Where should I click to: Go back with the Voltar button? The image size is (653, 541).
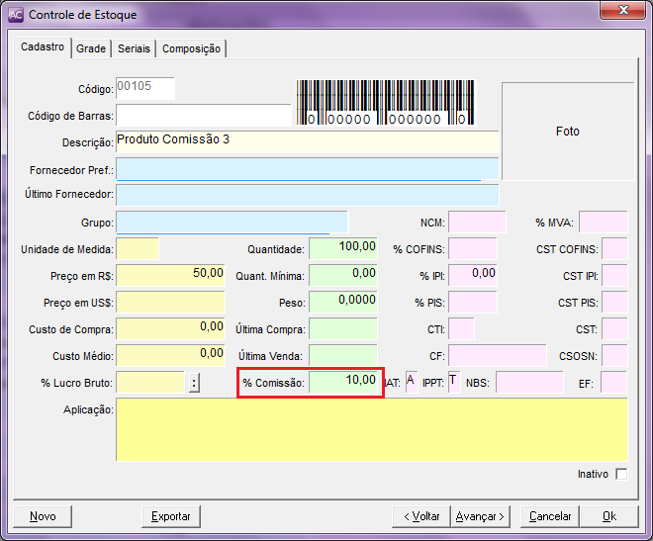pos(420,516)
